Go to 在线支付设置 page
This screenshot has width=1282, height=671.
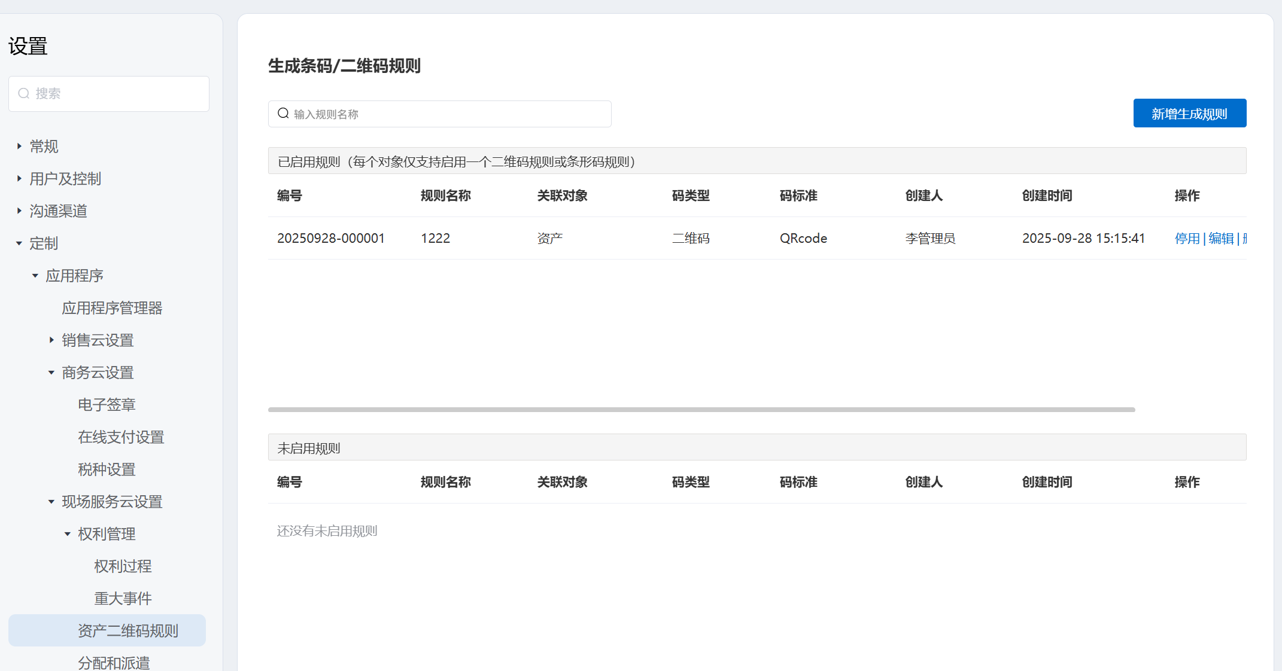(x=121, y=437)
